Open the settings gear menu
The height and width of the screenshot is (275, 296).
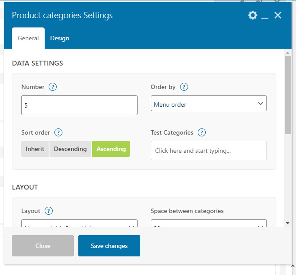click(253, 15)
